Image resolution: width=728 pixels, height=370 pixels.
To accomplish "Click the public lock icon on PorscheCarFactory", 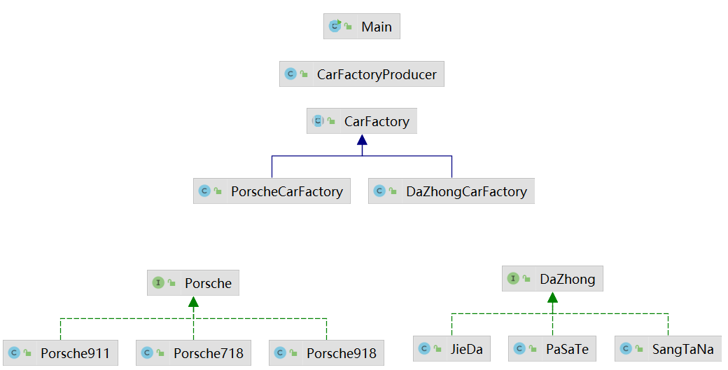I will point(218,191).
